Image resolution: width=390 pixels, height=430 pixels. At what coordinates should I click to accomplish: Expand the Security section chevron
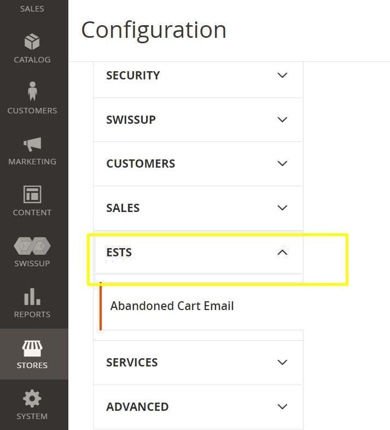[x=282, y=75]
